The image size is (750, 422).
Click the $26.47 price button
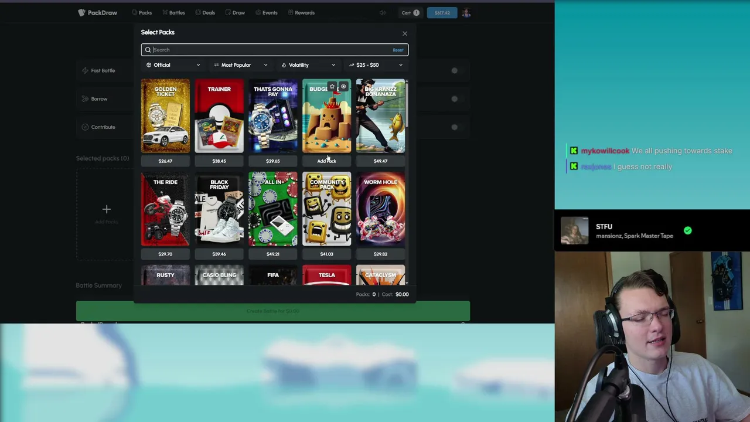pyautogui.click(x=165, y=161)
